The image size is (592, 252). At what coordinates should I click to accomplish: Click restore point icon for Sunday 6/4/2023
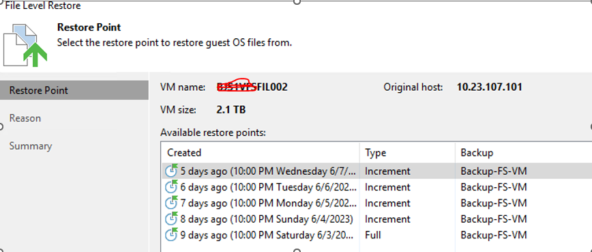point(171,219)
